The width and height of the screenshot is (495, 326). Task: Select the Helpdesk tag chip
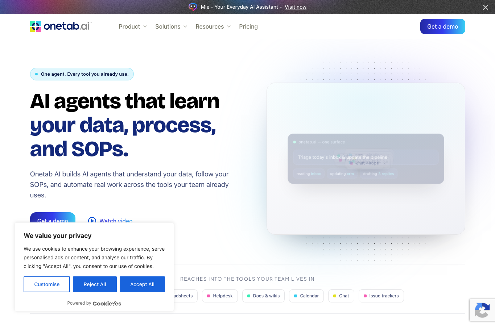[220, 296]
